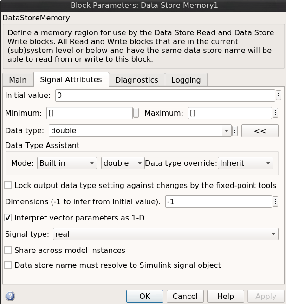Click the OK button
Screen dimensions: 286x304
(145, 296)
